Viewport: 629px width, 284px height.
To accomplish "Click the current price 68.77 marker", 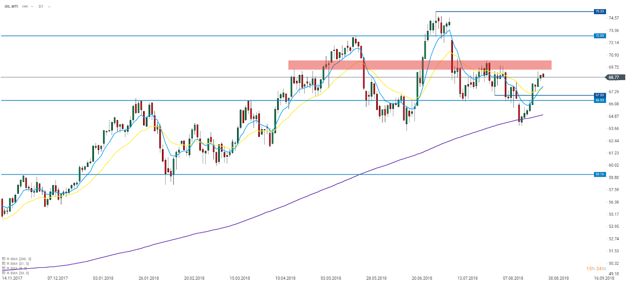I will click(x=613, y=77).
